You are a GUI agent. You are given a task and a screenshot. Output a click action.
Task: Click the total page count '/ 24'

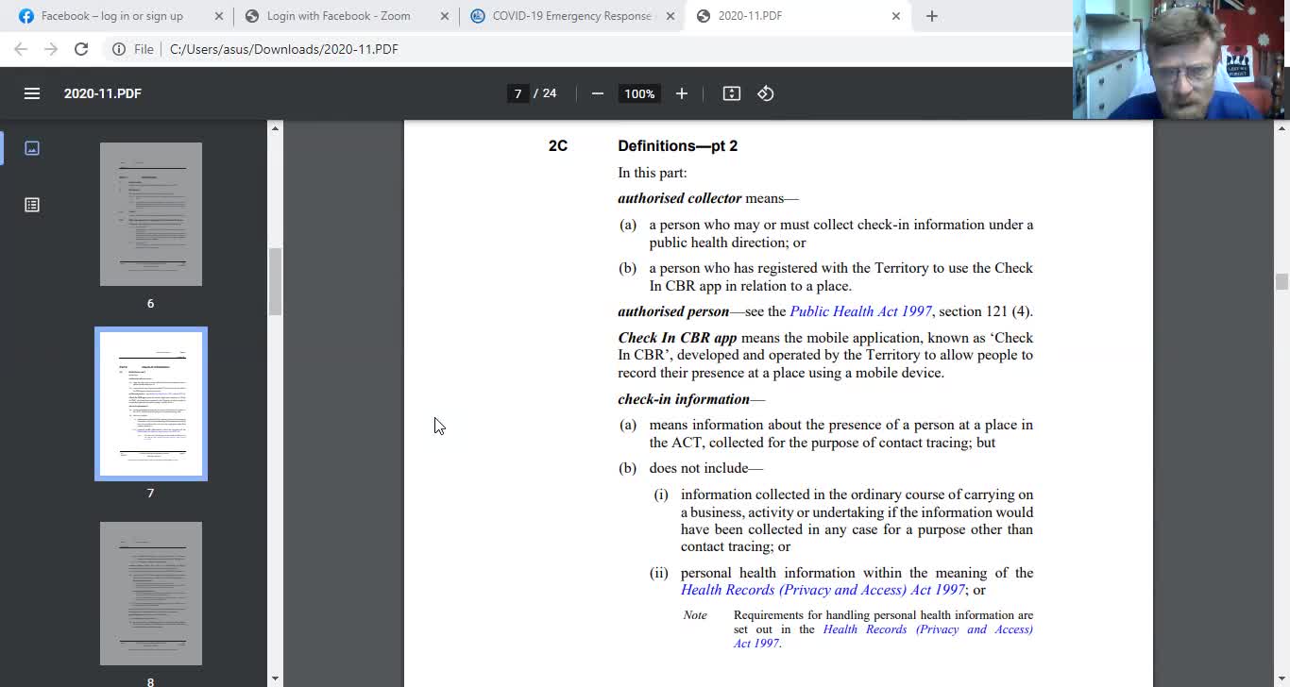[x=545, y=93]
